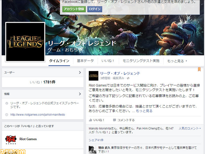Open Pak Him Cheng's profile link
205x154 pixels.
[147, 128]
